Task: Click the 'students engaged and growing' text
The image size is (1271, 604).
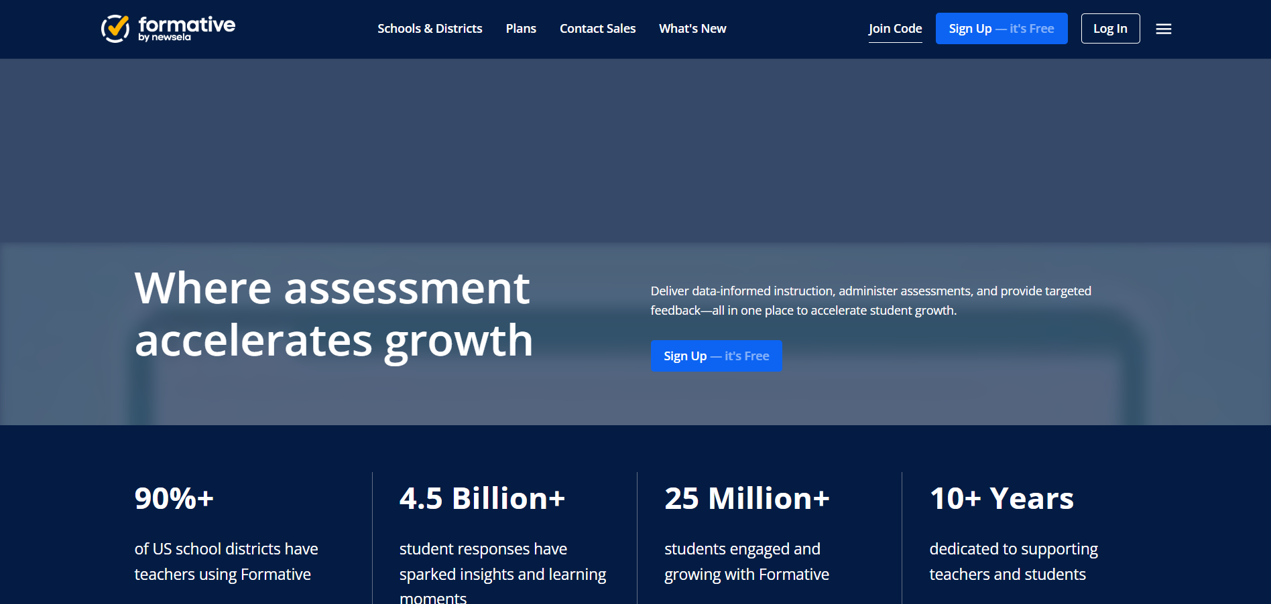Action: (746, 561)
